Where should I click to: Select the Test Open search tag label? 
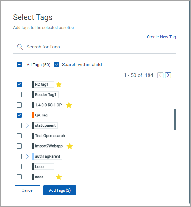(50, 136)
